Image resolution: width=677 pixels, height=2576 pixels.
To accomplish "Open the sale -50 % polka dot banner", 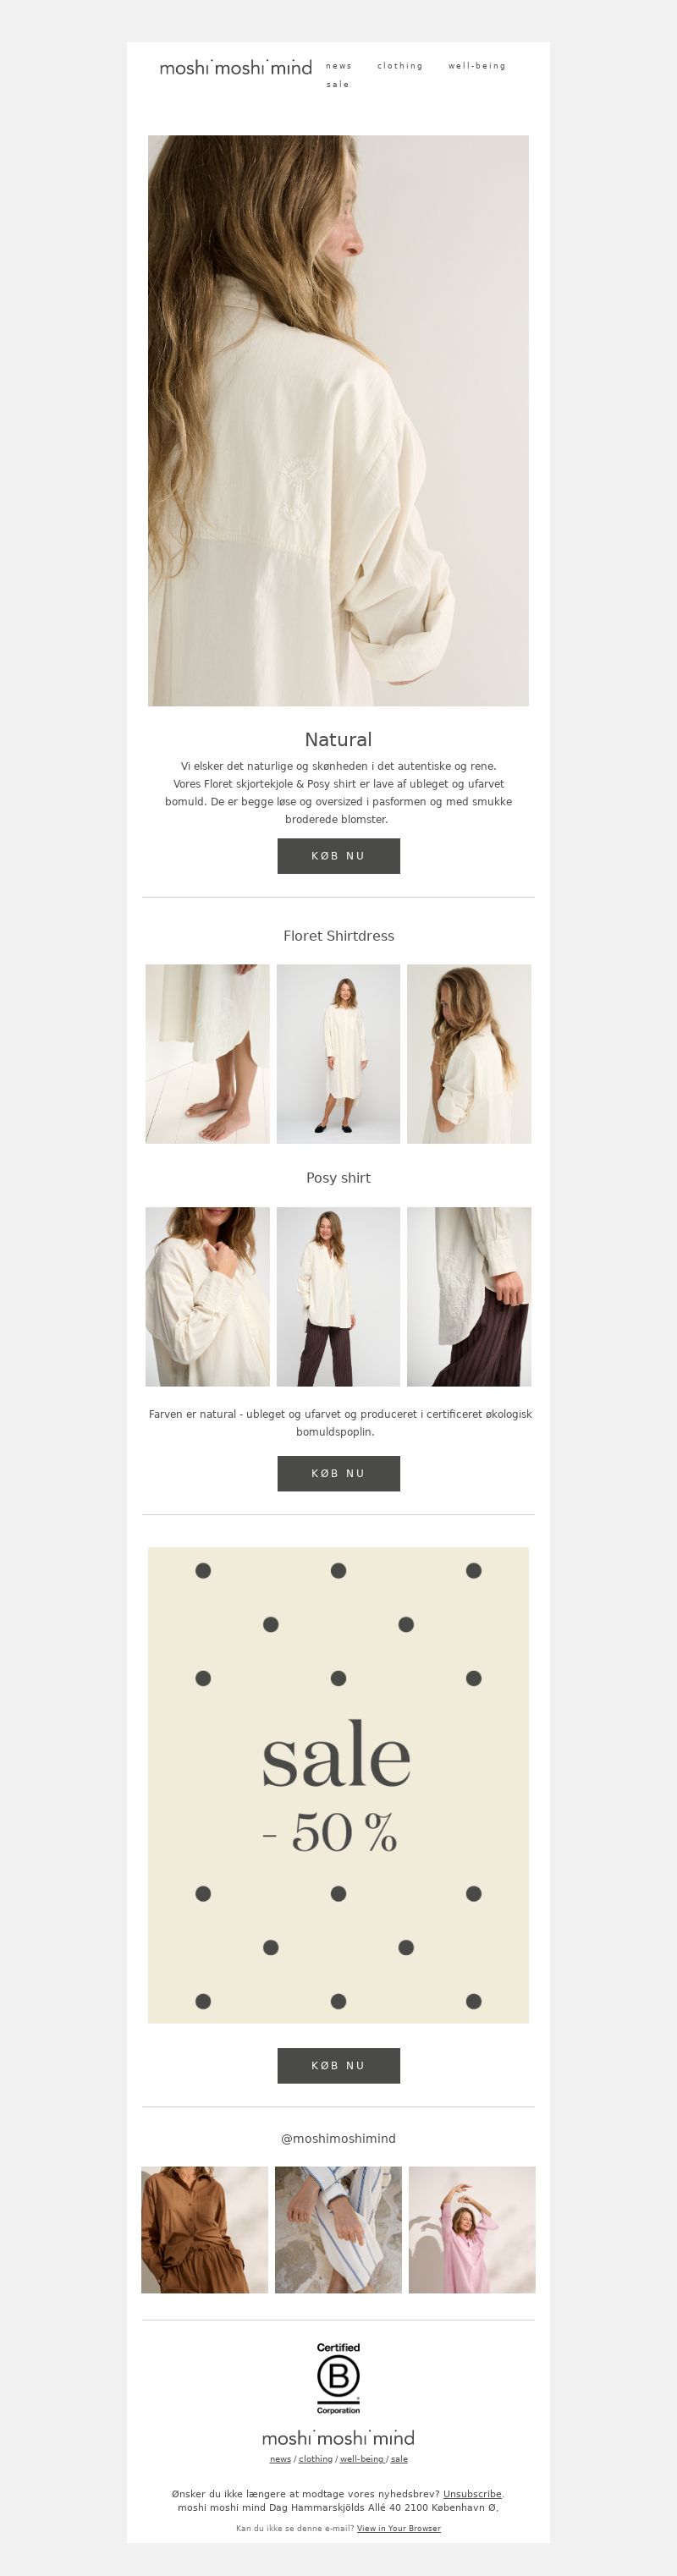I will point(338,1785).
